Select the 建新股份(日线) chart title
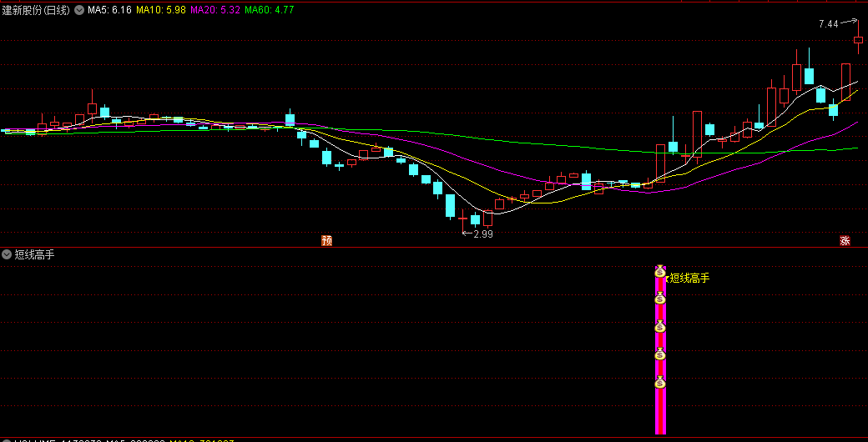This screenshot has width=868, height=442. coord(37,10)
